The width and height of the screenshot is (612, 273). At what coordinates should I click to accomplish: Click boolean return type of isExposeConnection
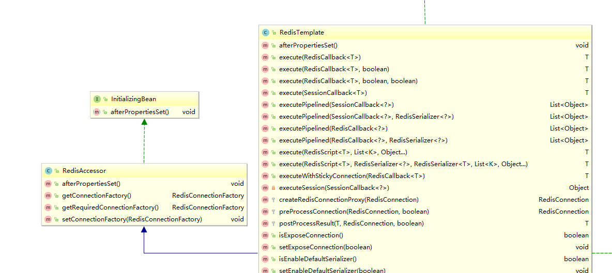coord(576,235)
